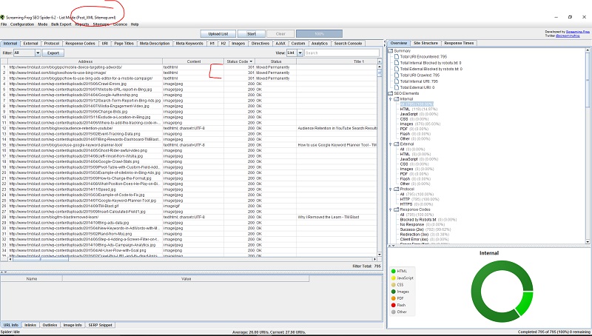Collapse the Response Codes tree node
The width and height of the screenshot is (592, 336).
(391, 209)
